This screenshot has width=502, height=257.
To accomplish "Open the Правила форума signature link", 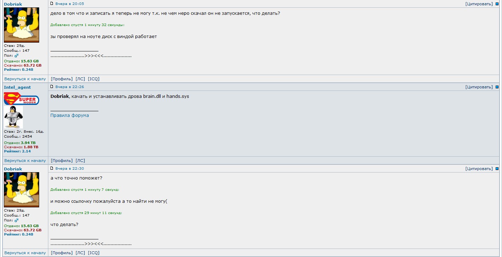I will click(69, 115).
